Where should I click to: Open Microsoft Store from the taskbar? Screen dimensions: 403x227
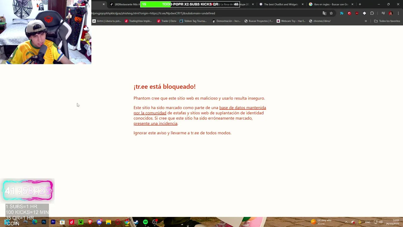click(x=62, y=222)
